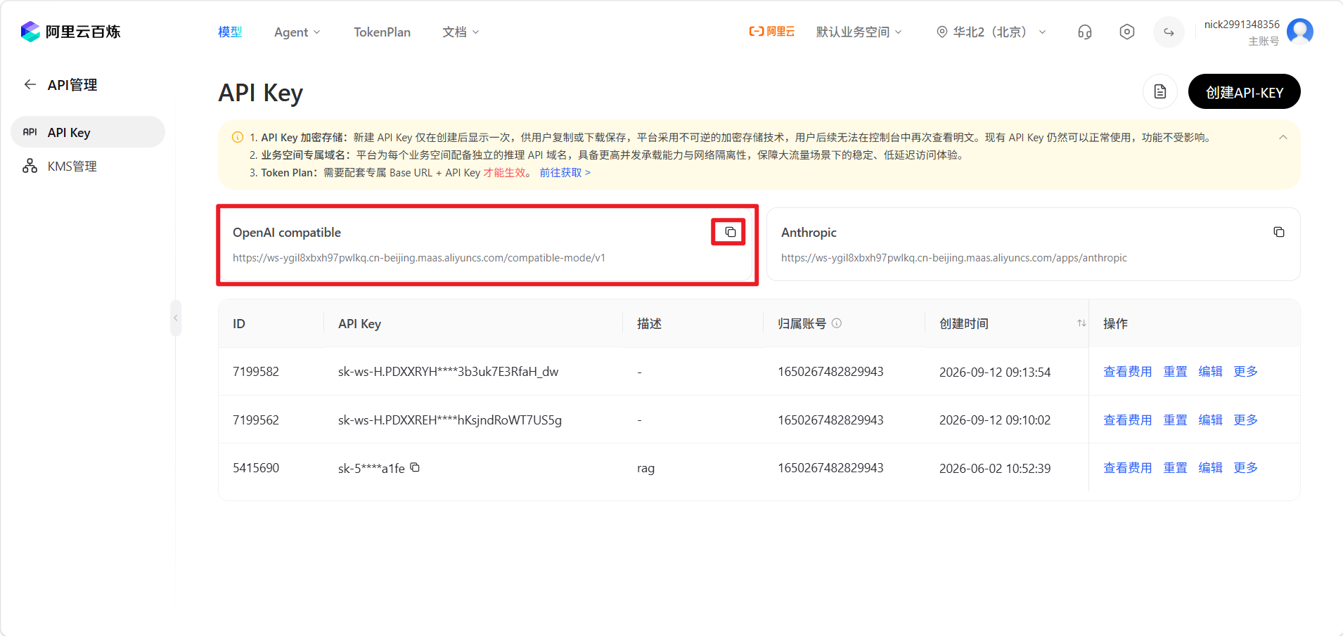
Task: Click key sk-ws-H.PDXXRYH****3b3uk7E3RfaH_dw
Action: pos(448,372)
